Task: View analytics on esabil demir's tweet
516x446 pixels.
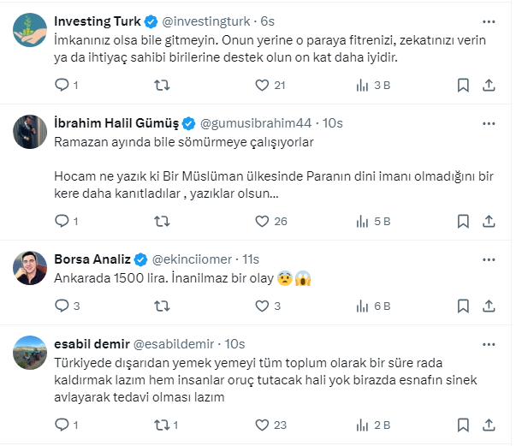Action: [361, 424]
